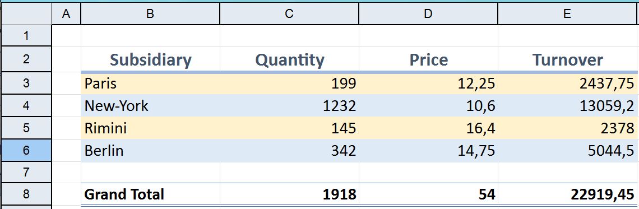Click the Subsidiary header cell
The width and height of the screenshot is (639, 209).
click(150, 59)
